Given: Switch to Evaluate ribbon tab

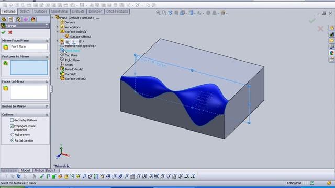Looking at the screenshot, I should (78, 11).
